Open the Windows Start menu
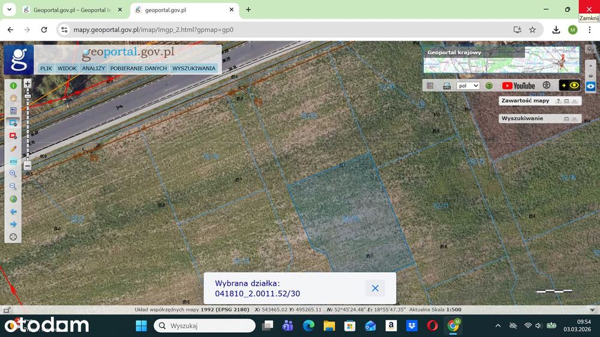Viewport: 600px width, 337px height. pyautogui.click(x=141, y=326)
